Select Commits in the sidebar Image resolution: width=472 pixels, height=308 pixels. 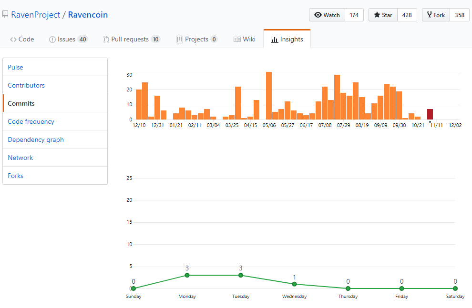[x=55, y=103]
